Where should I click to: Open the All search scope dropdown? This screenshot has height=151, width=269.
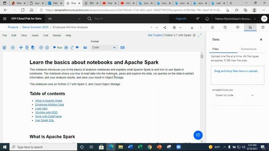pyautogui.click(x=64, y=18)
